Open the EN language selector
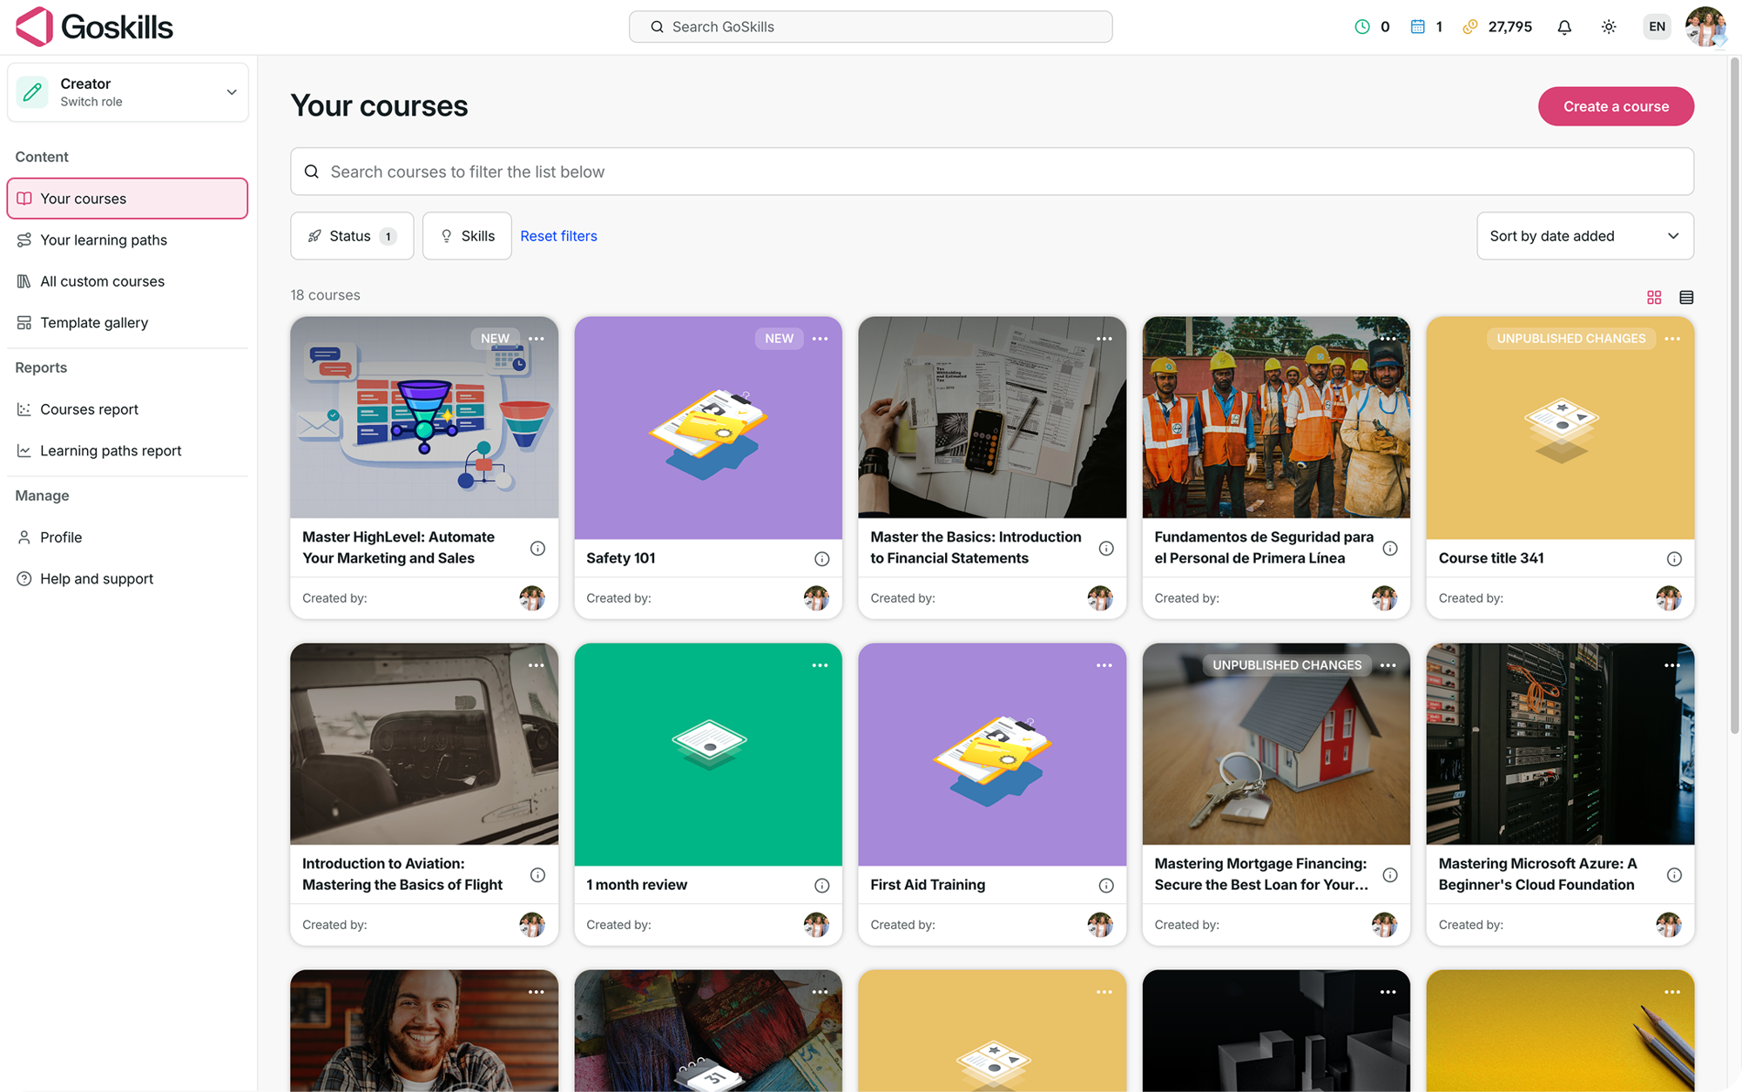1742x1092 pixels. click(x=1657, y=27)
